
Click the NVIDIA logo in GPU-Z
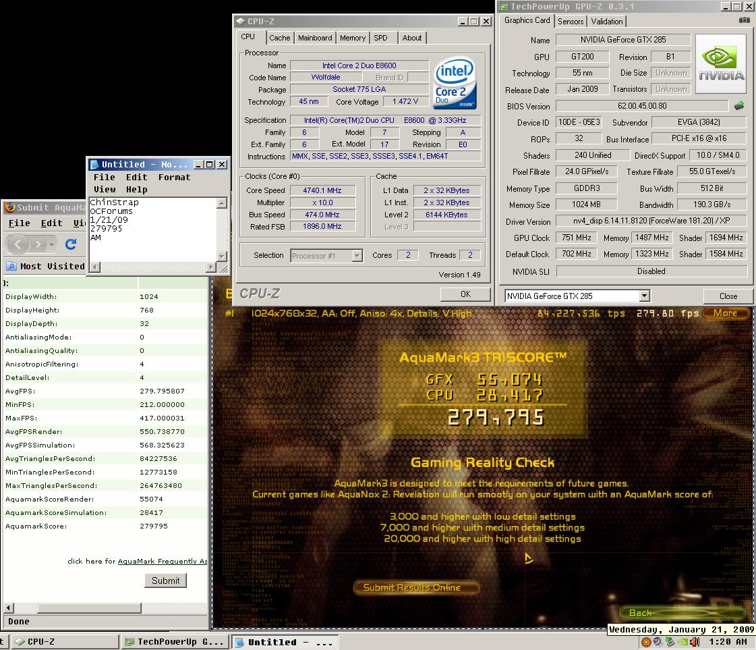pos(722,63)
